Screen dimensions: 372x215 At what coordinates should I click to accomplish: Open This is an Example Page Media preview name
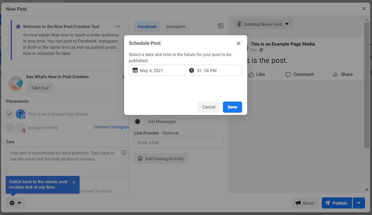click(x=283, y=44)
